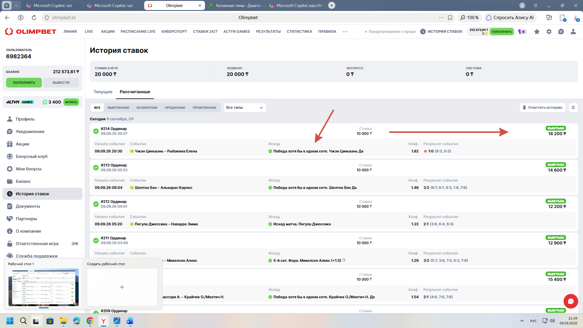Viewport: 583px width, 328px height.
Task: Open the 'Все типы' bet type dropdown
Action: [x=245, y=108]
